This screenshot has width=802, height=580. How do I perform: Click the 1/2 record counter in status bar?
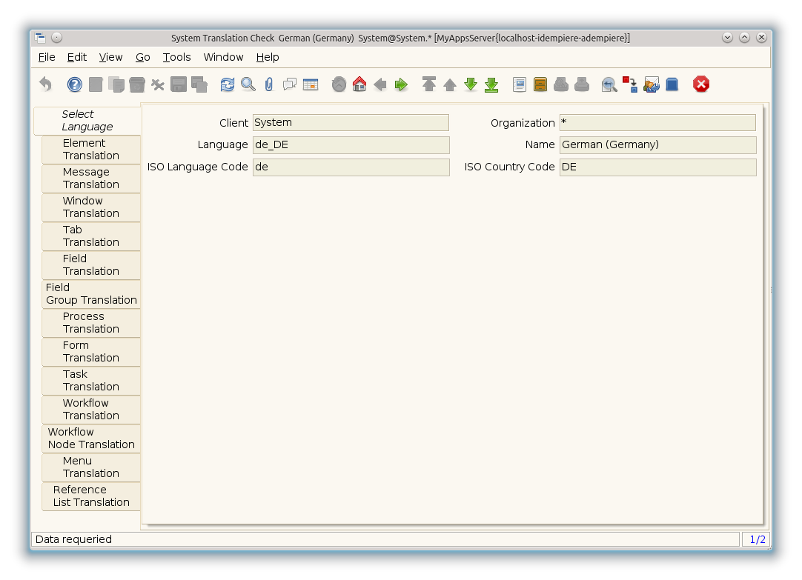coord(757,539)
